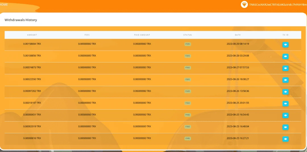Click eye button in 0.00002019 TRX row
The height and width of the screenshot is (152, 307).
(x=285, y=127)
